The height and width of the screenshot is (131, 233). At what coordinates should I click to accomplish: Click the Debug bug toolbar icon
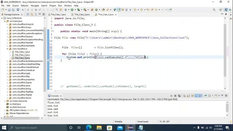click(66, 10)
